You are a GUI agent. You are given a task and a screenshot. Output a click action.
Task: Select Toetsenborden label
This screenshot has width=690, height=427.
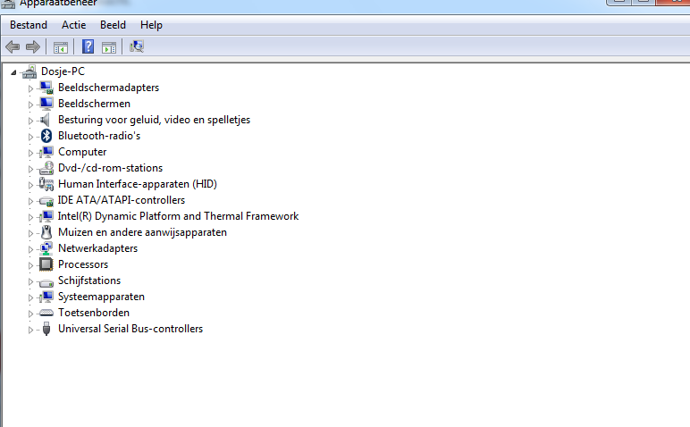coord(94,313)
